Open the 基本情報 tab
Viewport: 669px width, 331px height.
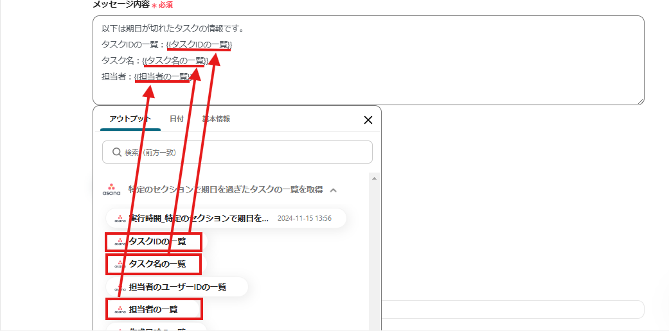click(216, 119)
